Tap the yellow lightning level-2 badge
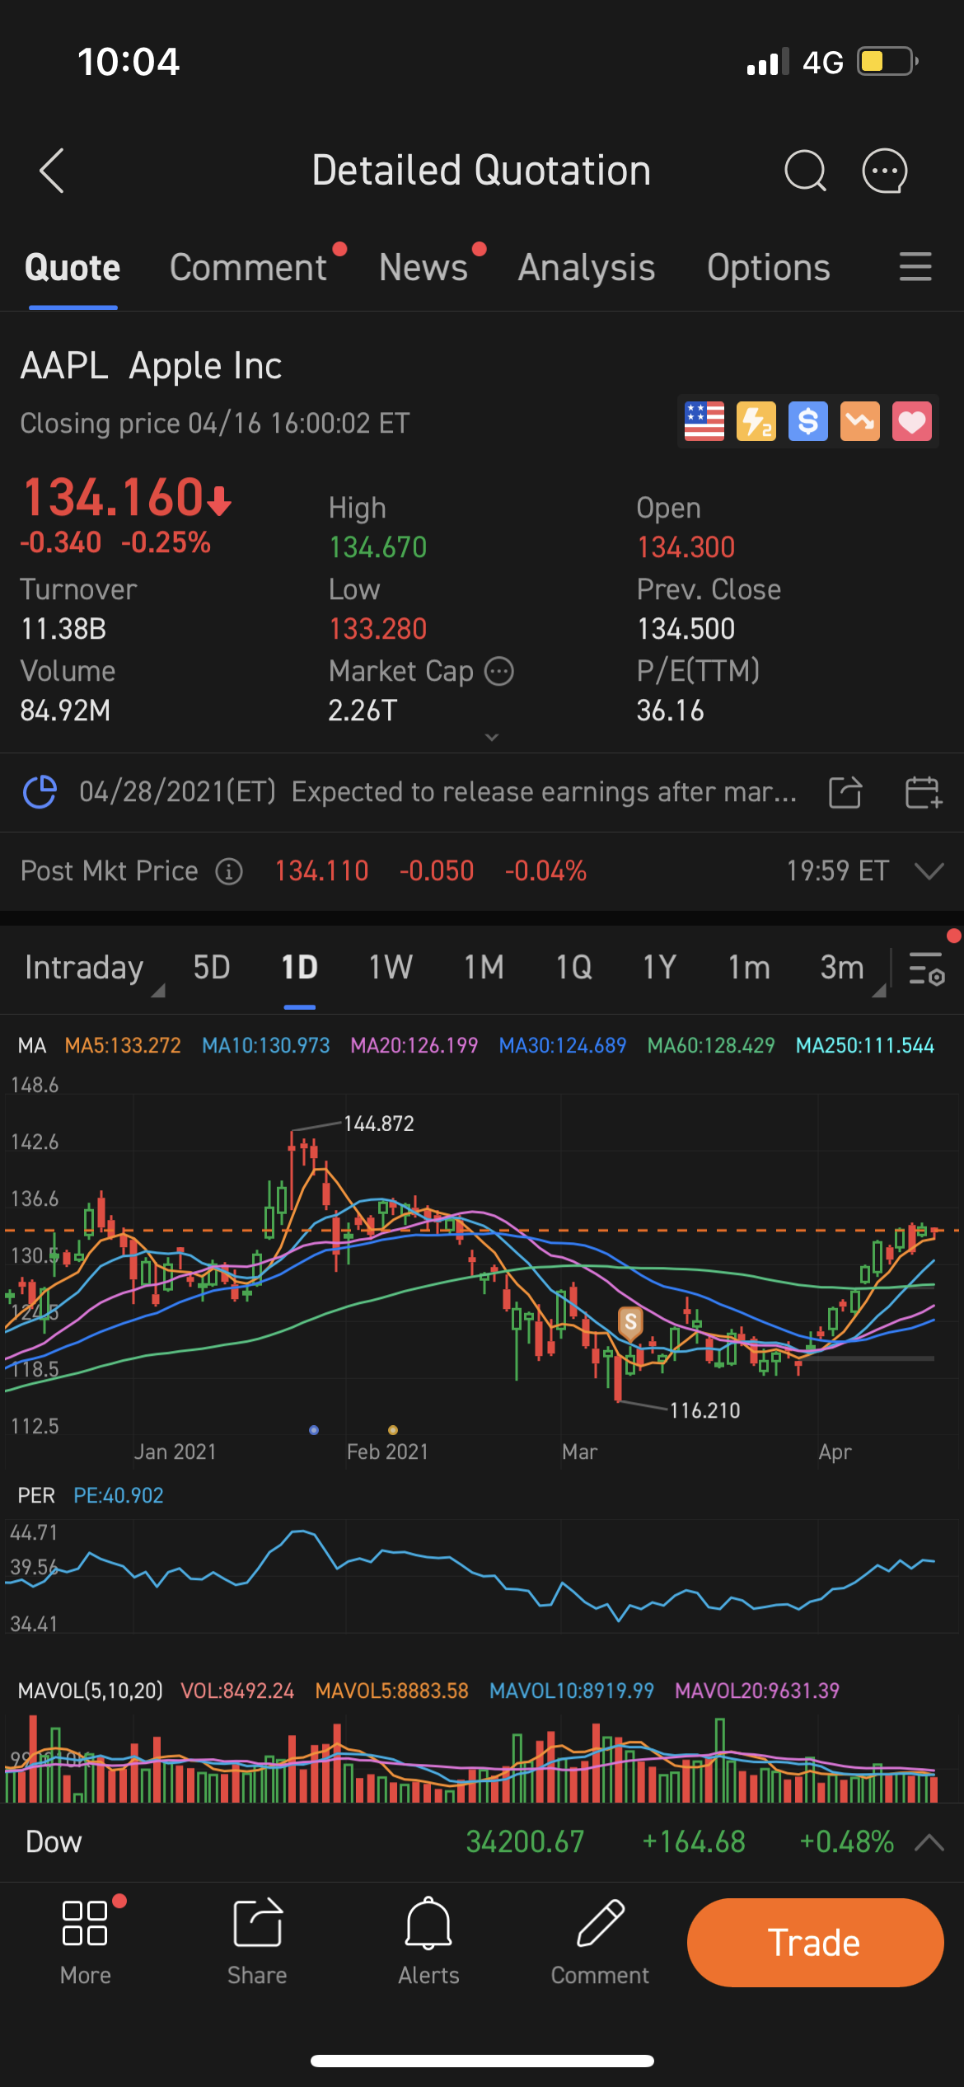The height and width of the screenshot is (2087, 964). 756,422
